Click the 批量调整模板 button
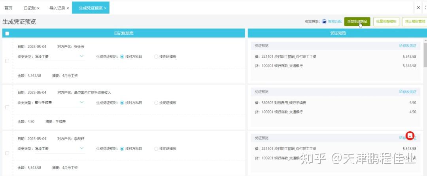 [386, 21]
